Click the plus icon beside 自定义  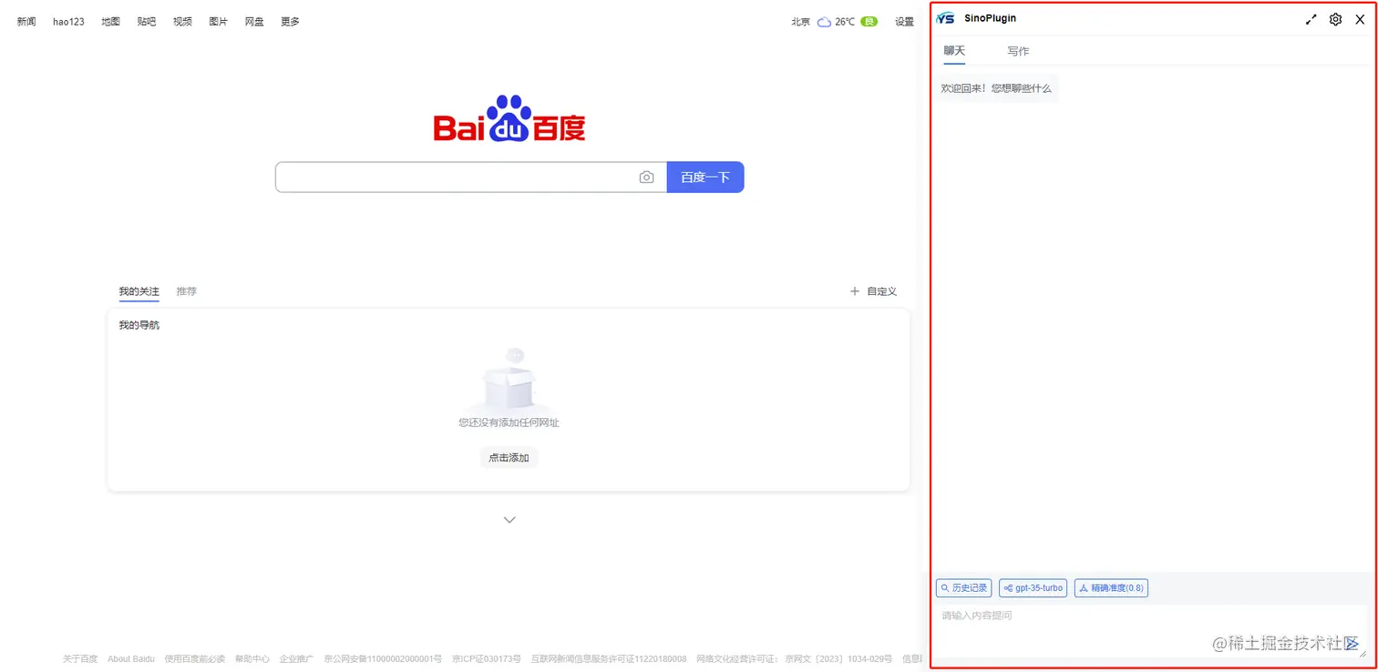pyautogui.click(x=854, y=291)
